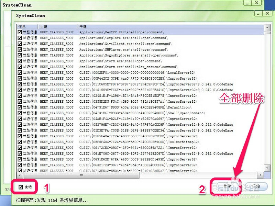Minimize the front SystemClean dialog

258,14
